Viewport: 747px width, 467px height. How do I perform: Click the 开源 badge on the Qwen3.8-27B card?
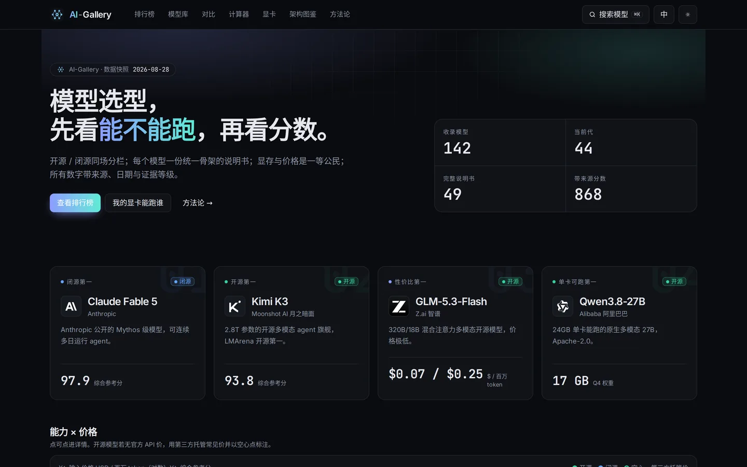click(674, 282)
